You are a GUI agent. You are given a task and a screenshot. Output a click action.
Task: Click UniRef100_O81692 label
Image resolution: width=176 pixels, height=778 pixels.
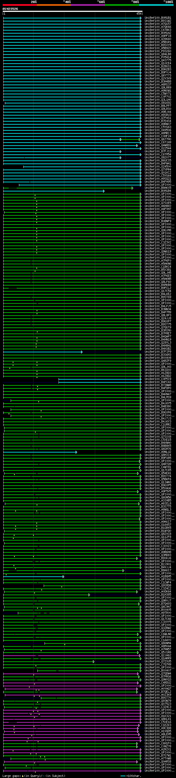(x=158, y=103)
